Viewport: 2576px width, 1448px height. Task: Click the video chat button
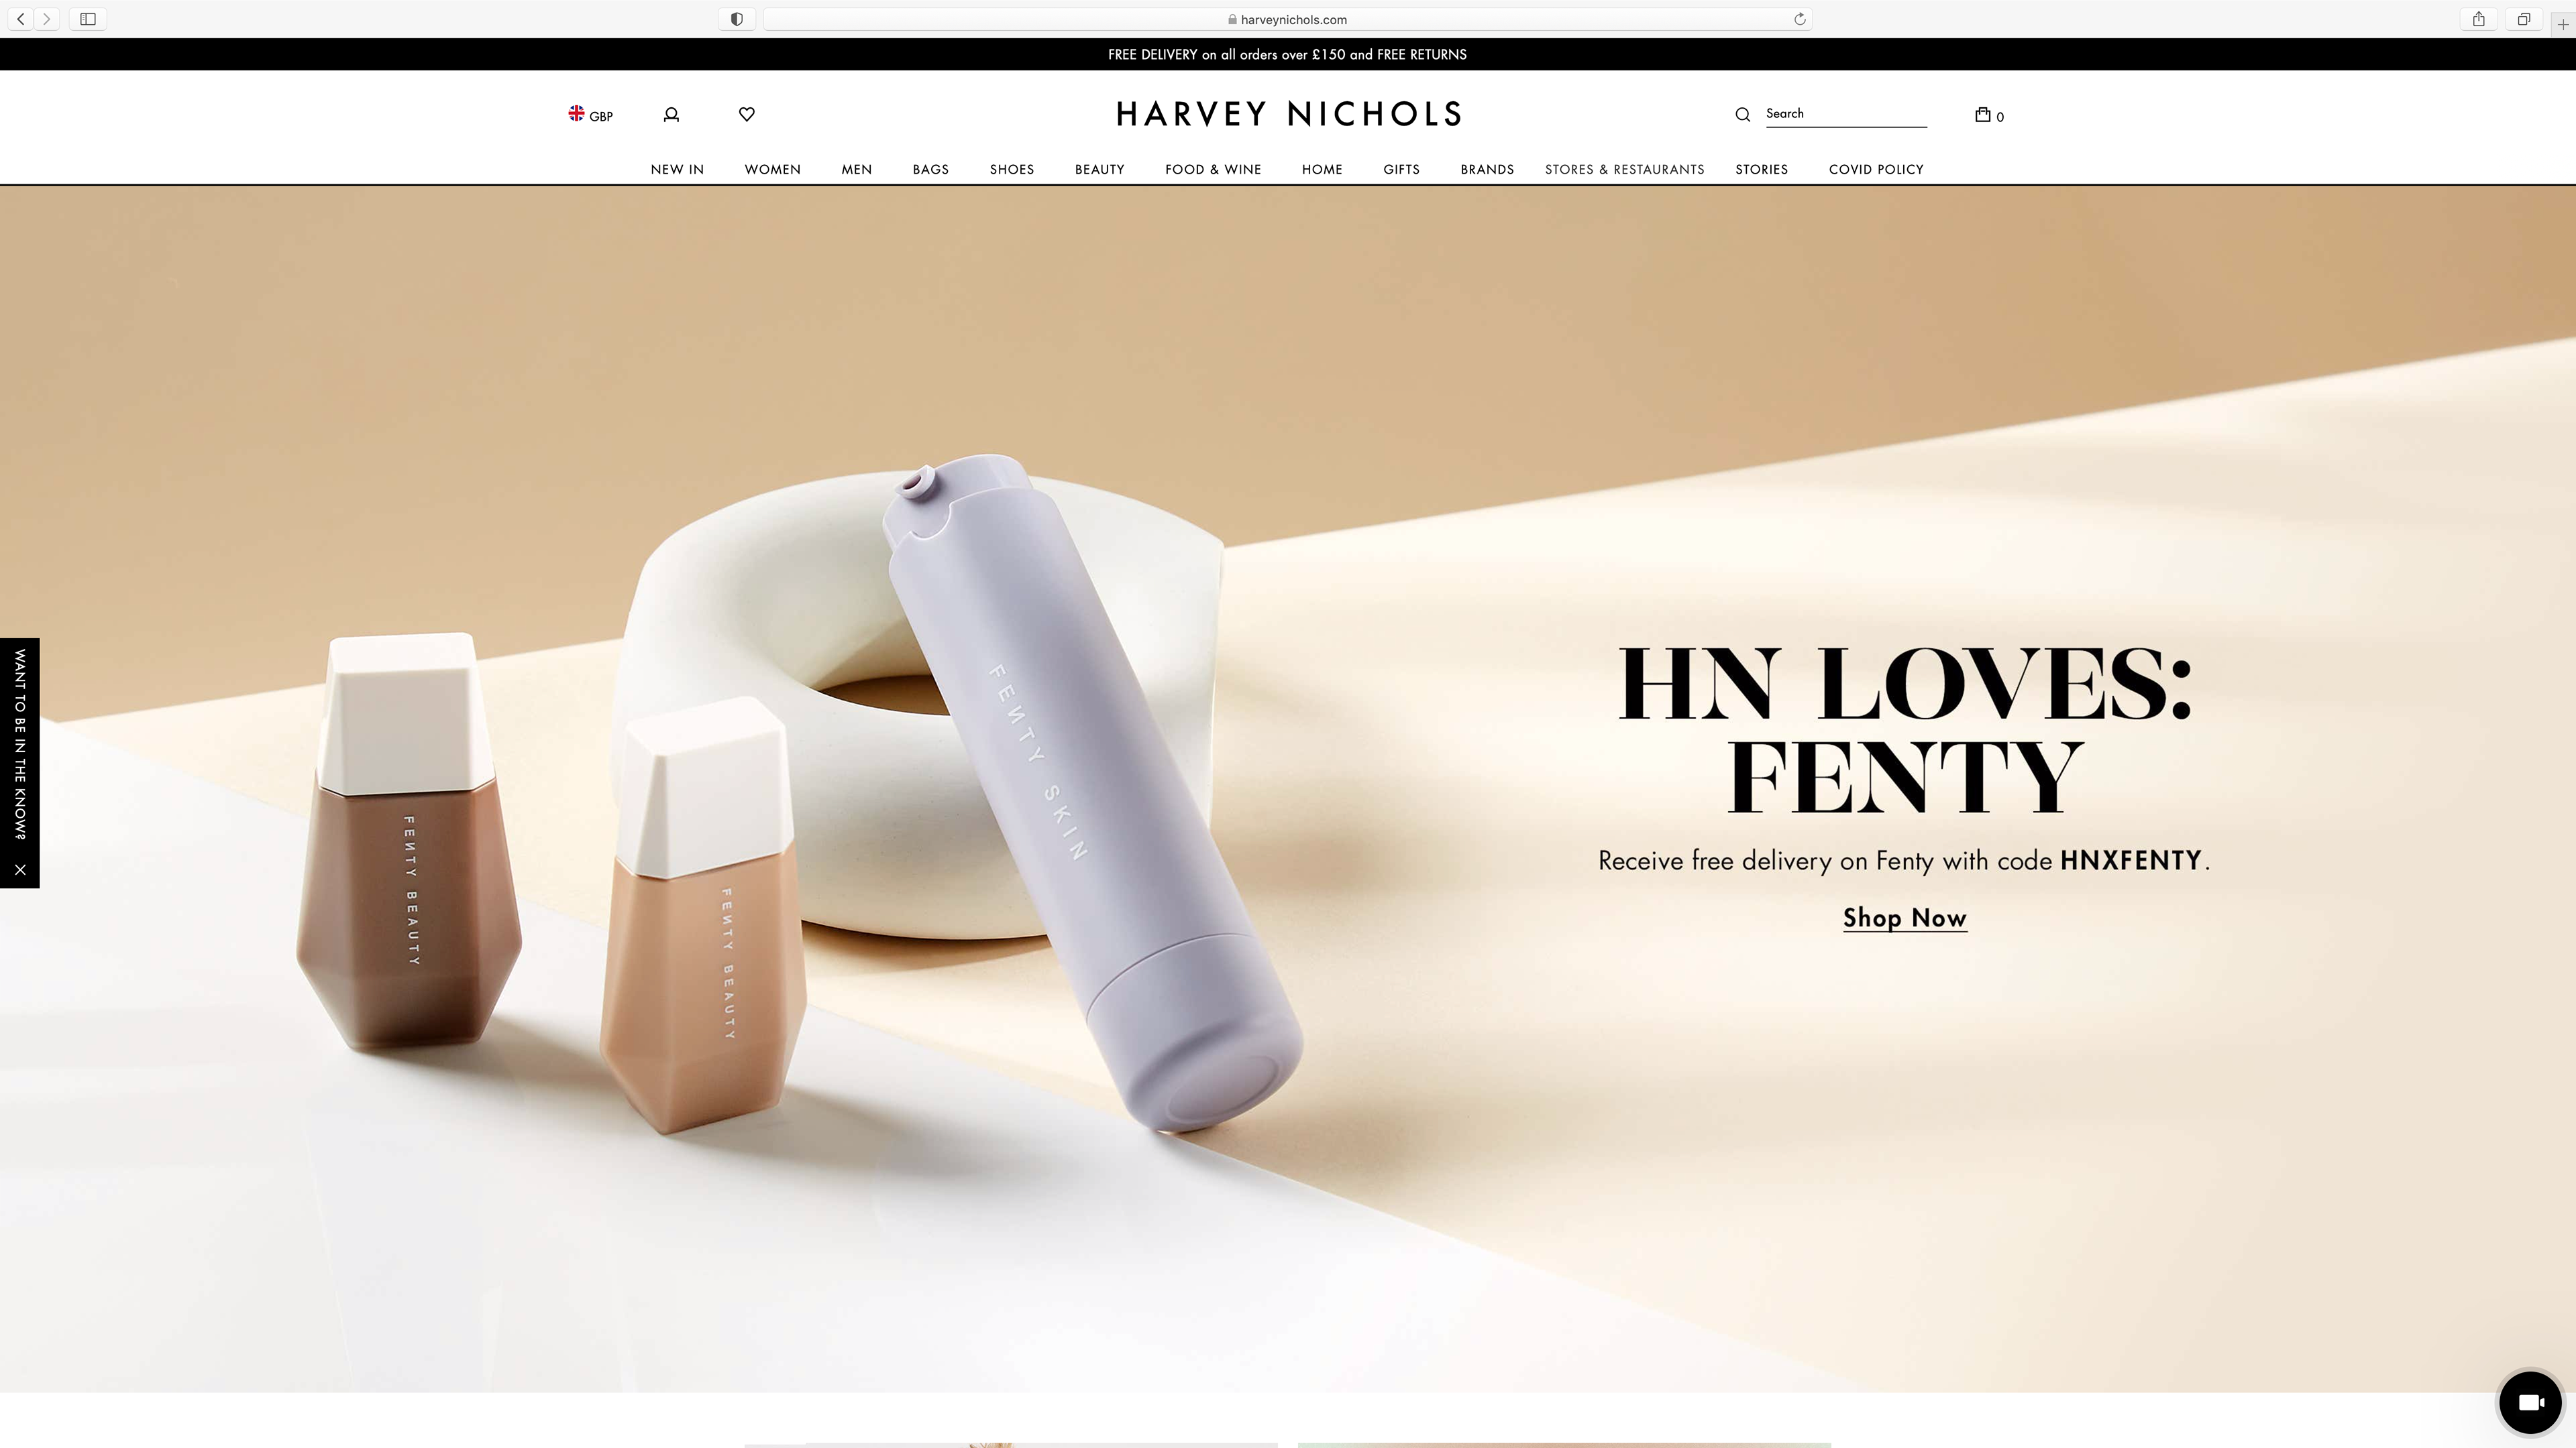pyautogui.click(x=2529, y=1402)
